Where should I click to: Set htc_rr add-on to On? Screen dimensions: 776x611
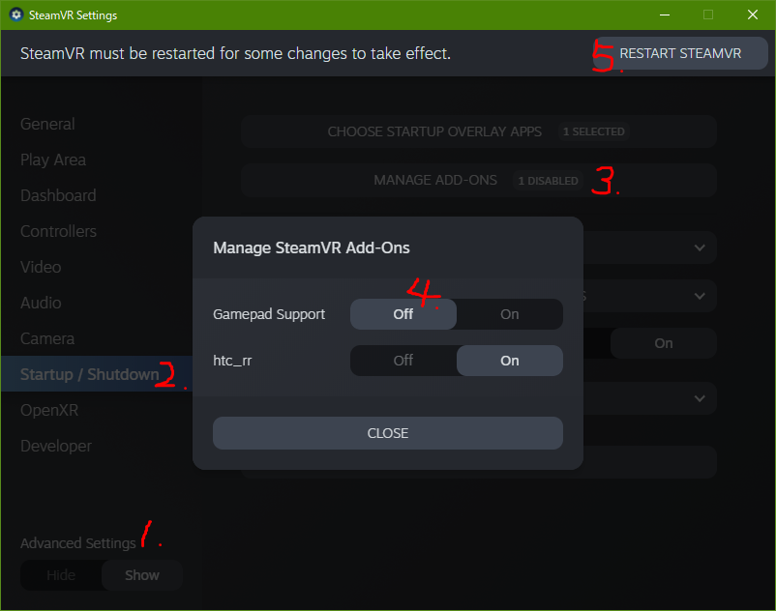(510, 361)
